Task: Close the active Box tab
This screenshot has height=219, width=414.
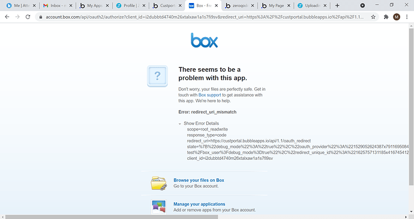Action: 217,5
